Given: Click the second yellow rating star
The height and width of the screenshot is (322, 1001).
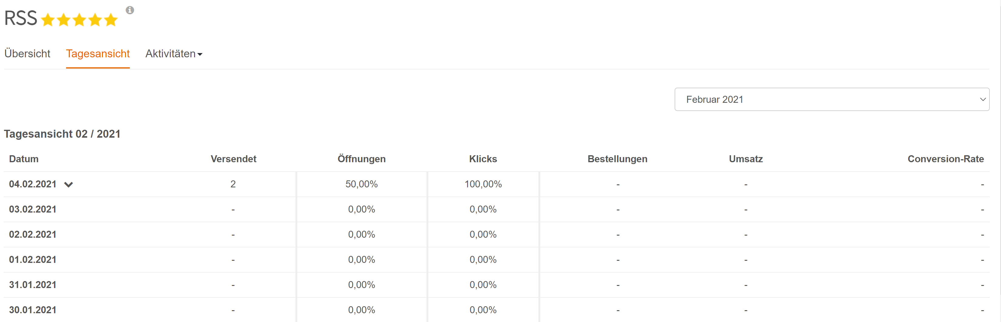Looking at the screenshot, I should [x=63, y=19].
